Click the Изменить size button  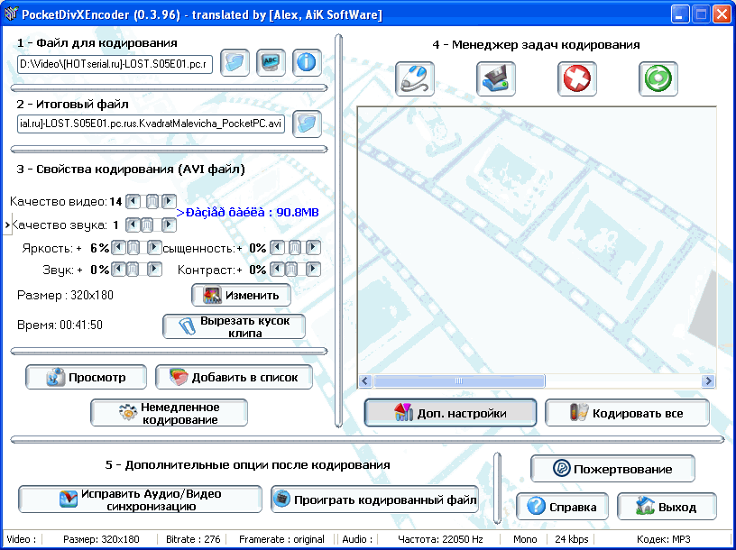241,295
